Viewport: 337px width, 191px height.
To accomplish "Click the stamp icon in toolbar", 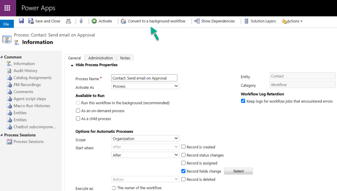I will tap(68, 21).
